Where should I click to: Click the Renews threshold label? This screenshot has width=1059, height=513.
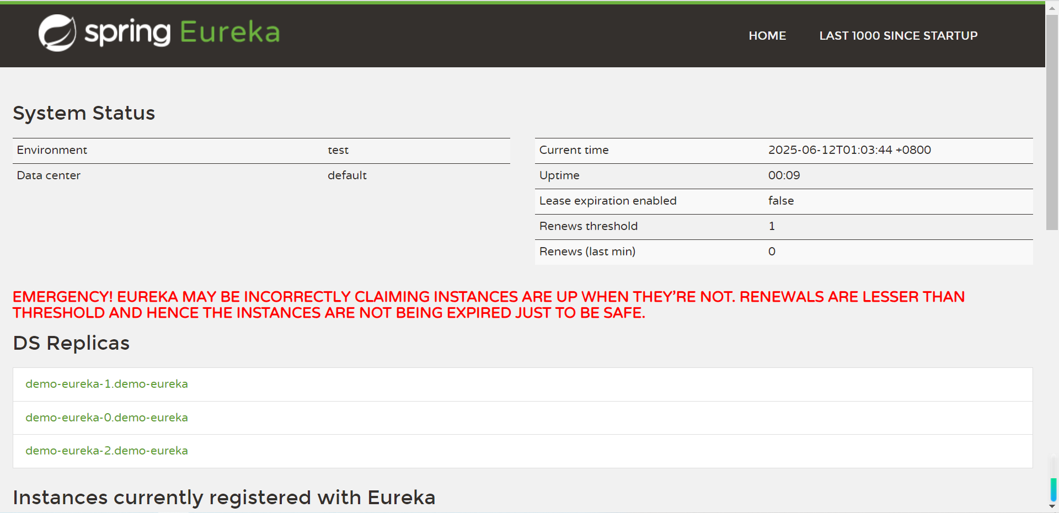588,226
